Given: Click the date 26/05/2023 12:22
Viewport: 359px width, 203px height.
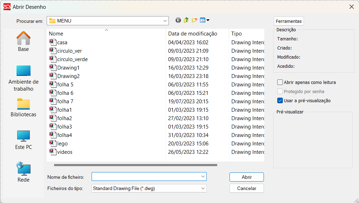Looking at the screenshot, I should pyautogui.click(x=188, y=152).
